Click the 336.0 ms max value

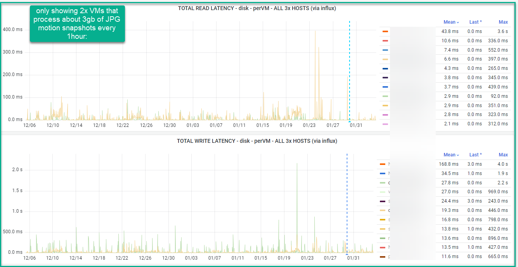[498, 41]
